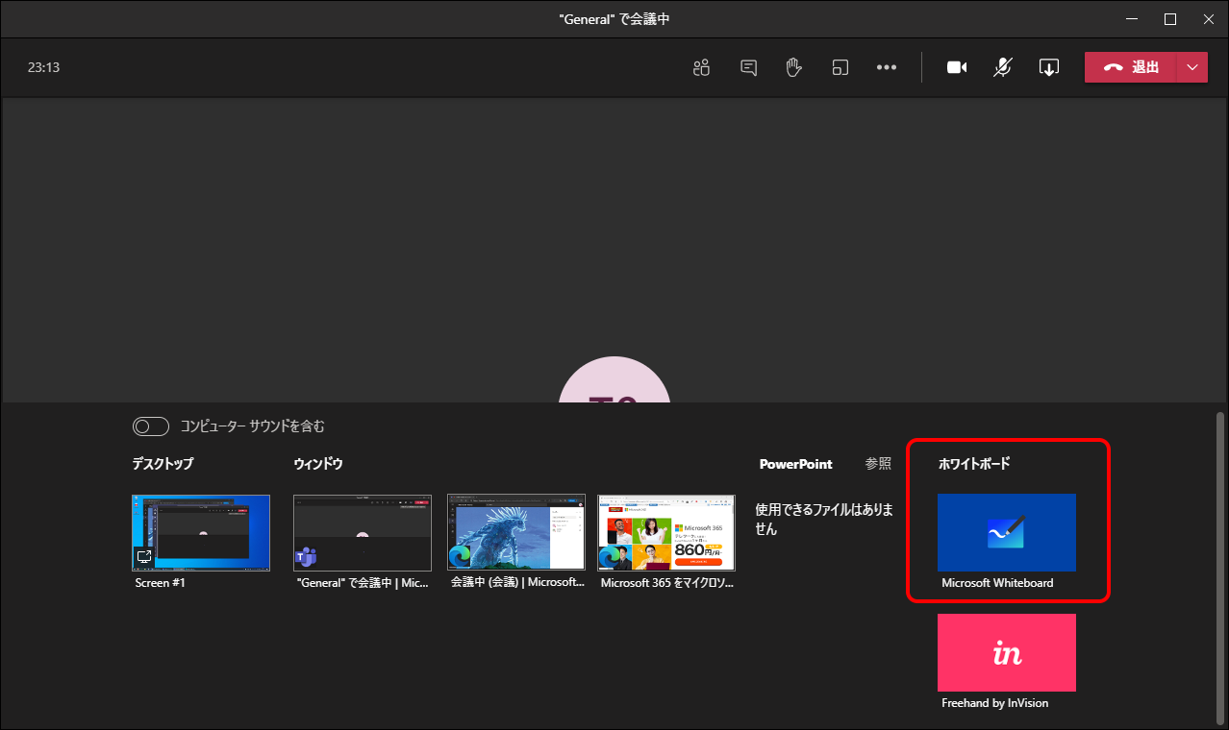The image size is (1229, 730).
Task: Open the breakout rooms icon
Action: [x=840, y=67]
